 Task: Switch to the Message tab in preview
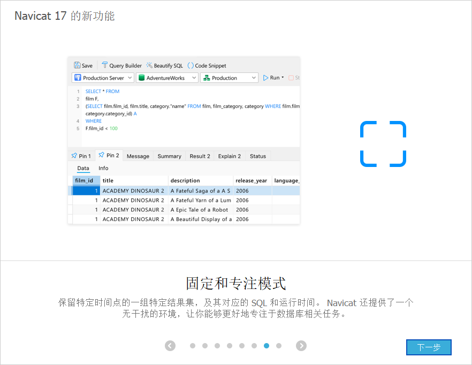coord(138,156)
